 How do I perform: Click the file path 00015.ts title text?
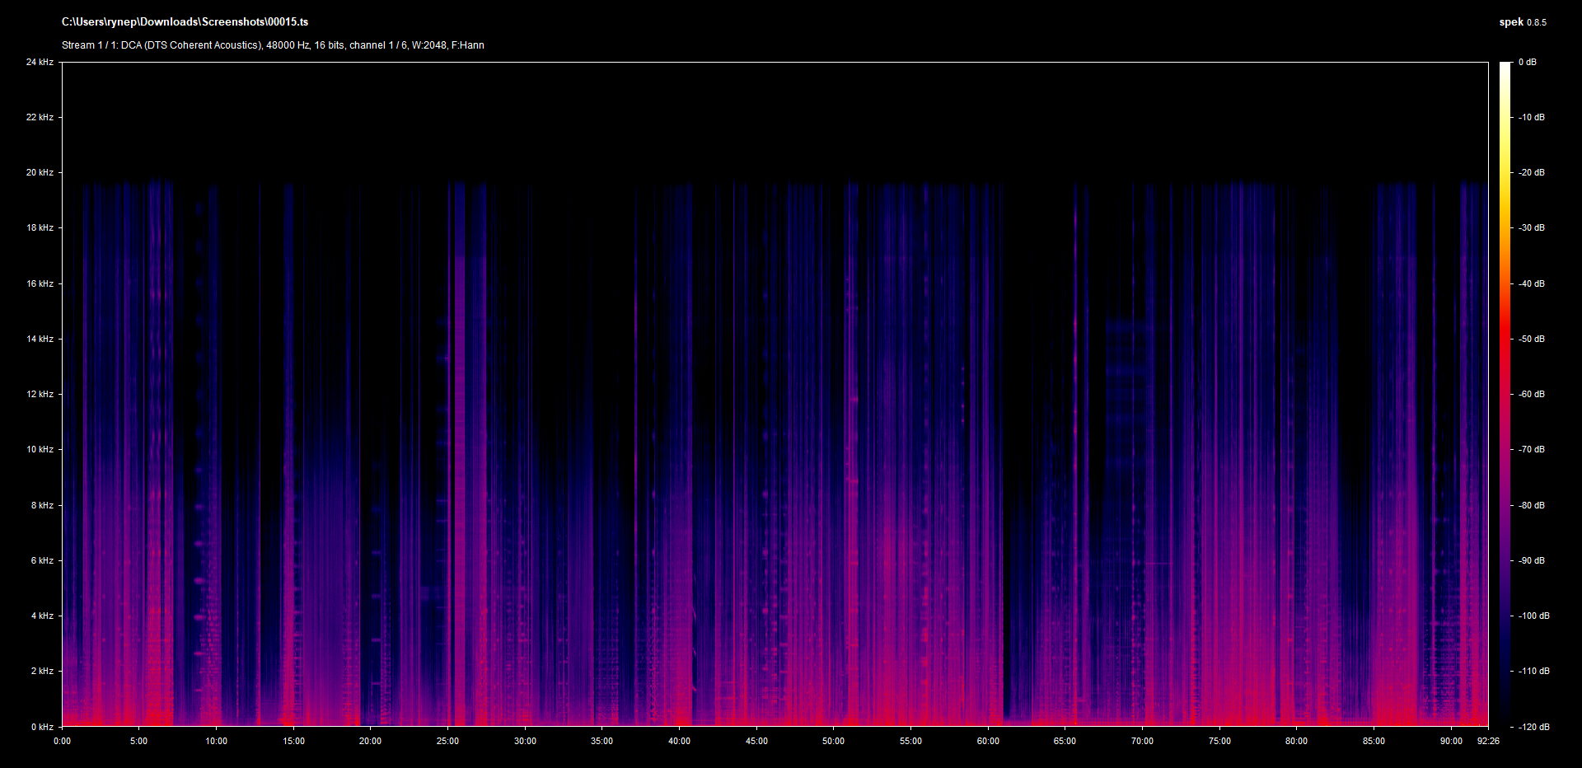(x=185, y=22)
